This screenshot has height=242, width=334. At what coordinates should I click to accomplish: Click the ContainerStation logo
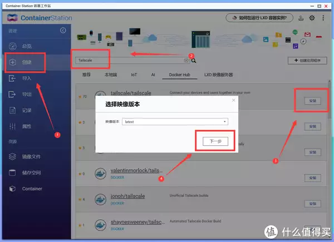(x=40, y=18)
